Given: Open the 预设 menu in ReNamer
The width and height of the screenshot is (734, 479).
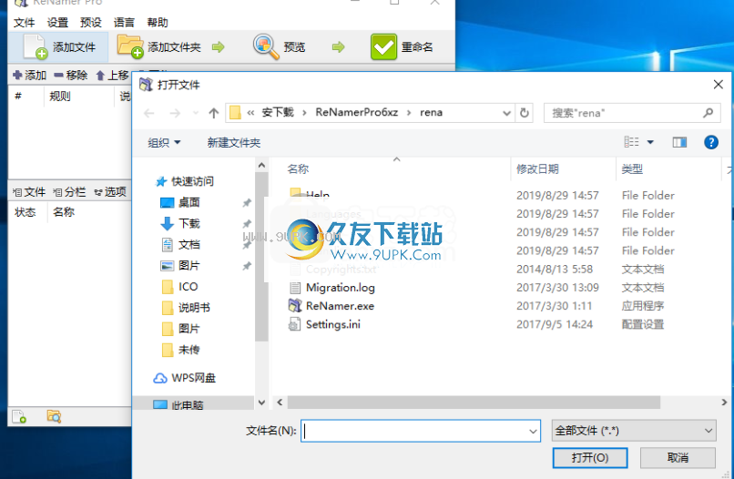Looking at the screenshot, I should (x=91, y=22).
